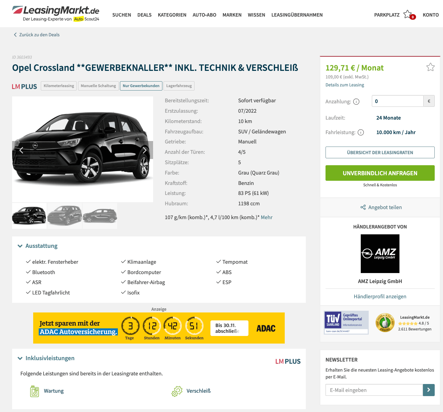The height and width of the screenshot is (412, 443).
Task: Click the Parkplatz star icon in header
Action: pos(408,15)
